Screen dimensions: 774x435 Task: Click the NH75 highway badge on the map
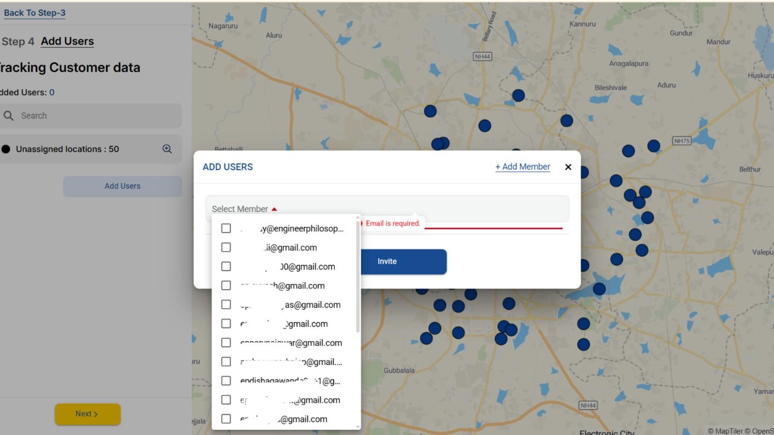(681, 141)
